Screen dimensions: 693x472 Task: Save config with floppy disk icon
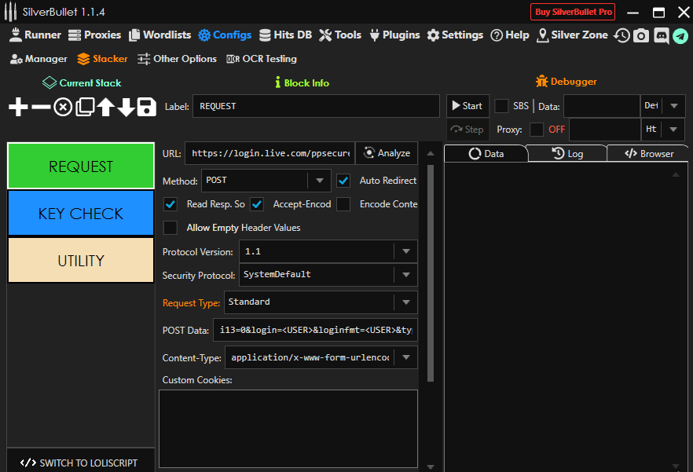click(146, 107)
